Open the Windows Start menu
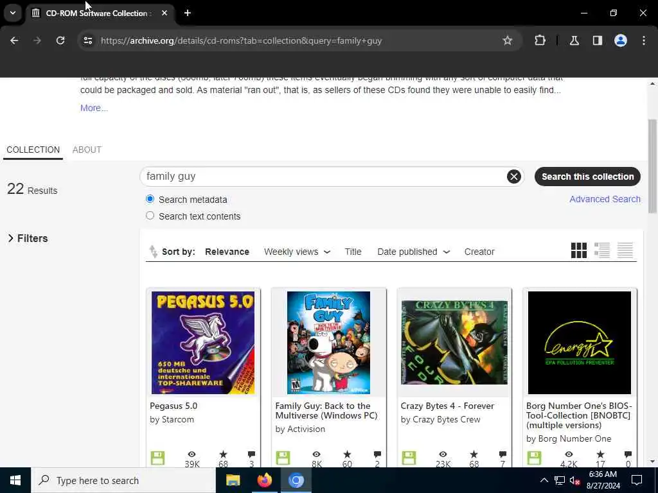Screen dimensions: 658x493 (15, 480)
